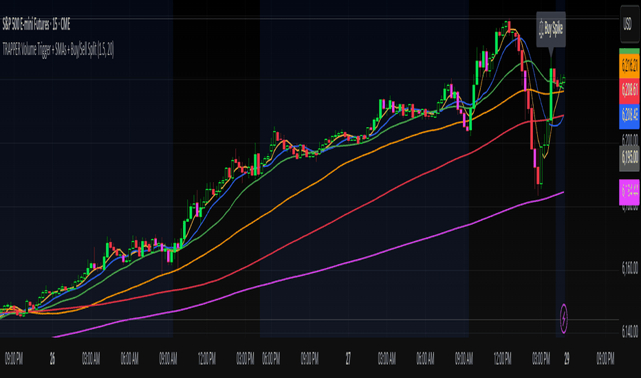
Task: Click the 6,160.00 price axis value
Action: coord(629,268)
